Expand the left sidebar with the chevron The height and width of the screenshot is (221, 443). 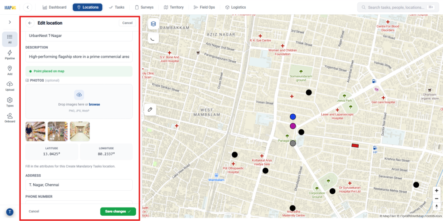(x=10, y=22)
